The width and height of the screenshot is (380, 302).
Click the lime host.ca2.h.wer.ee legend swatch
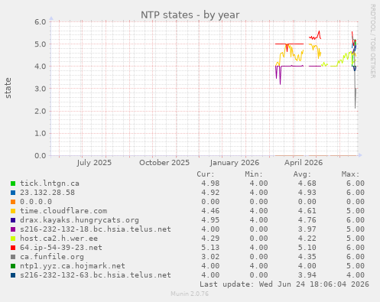coord(13,239)
